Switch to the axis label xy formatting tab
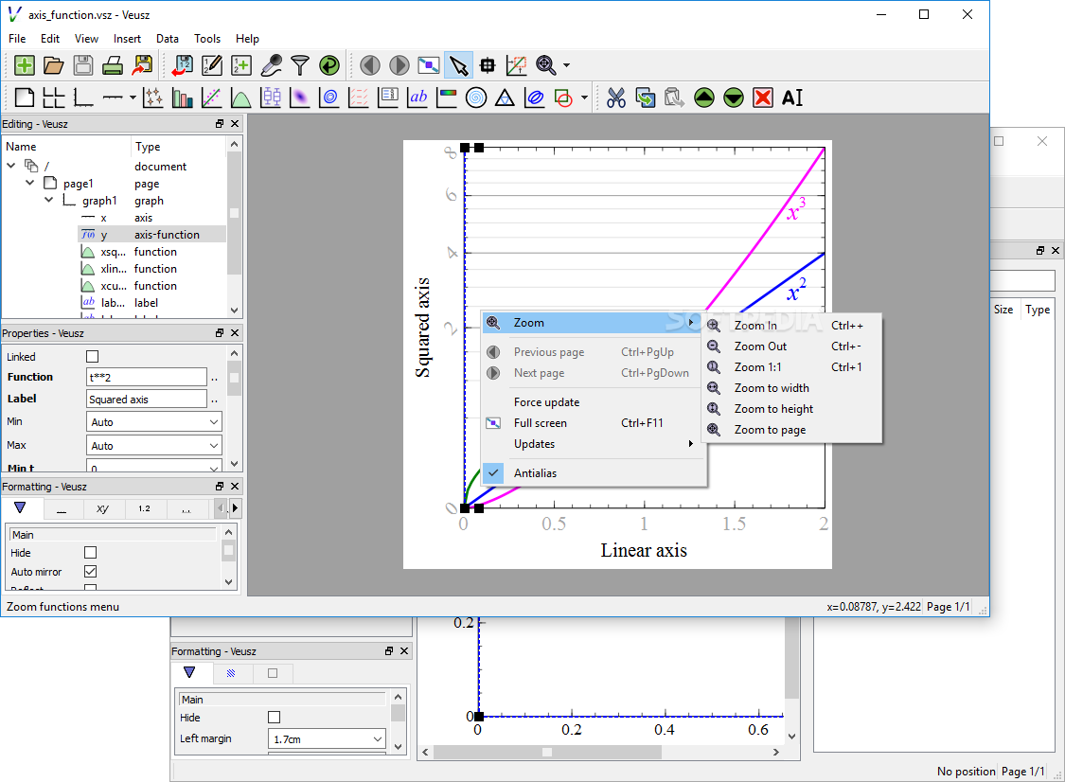1065x782 pixels. [x=102, y=508]
